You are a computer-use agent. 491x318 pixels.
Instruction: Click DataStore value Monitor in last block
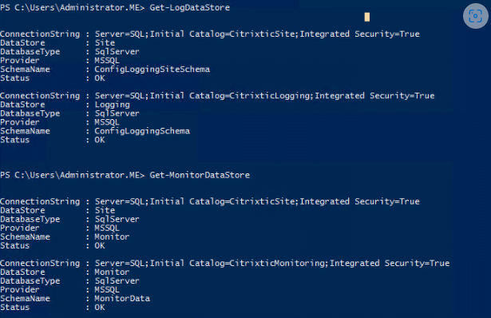coord(112,272)
